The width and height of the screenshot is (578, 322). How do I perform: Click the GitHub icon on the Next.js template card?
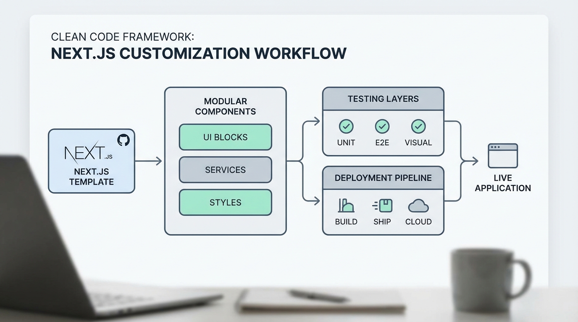click(123, 140)
